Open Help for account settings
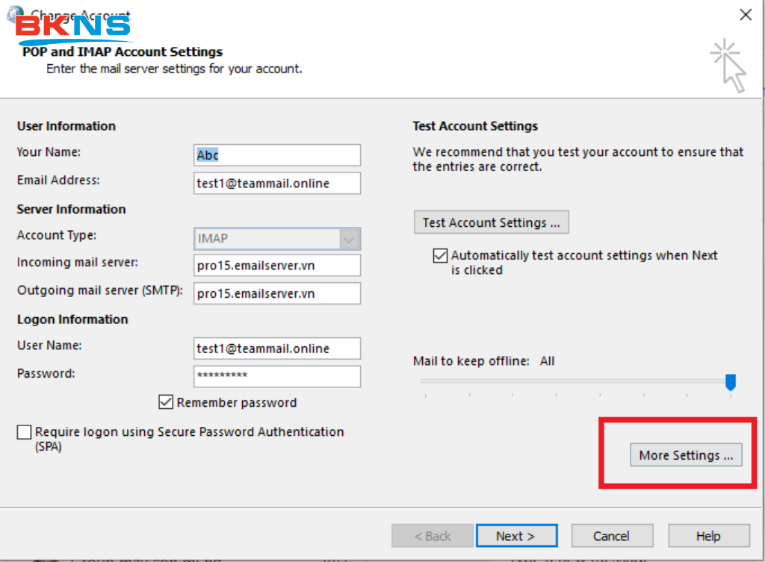This screenshot has width=765, height=562. coord(708,536)
